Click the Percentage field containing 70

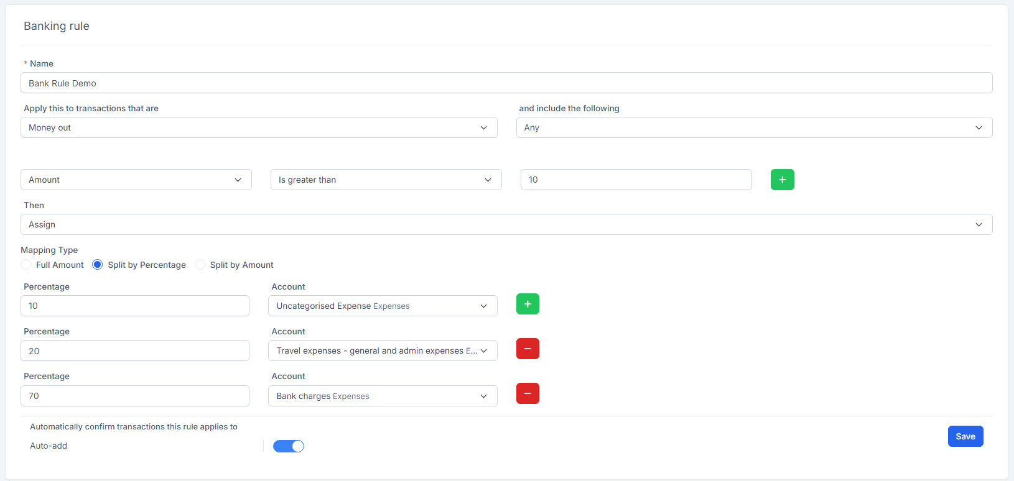pos(135,396)
